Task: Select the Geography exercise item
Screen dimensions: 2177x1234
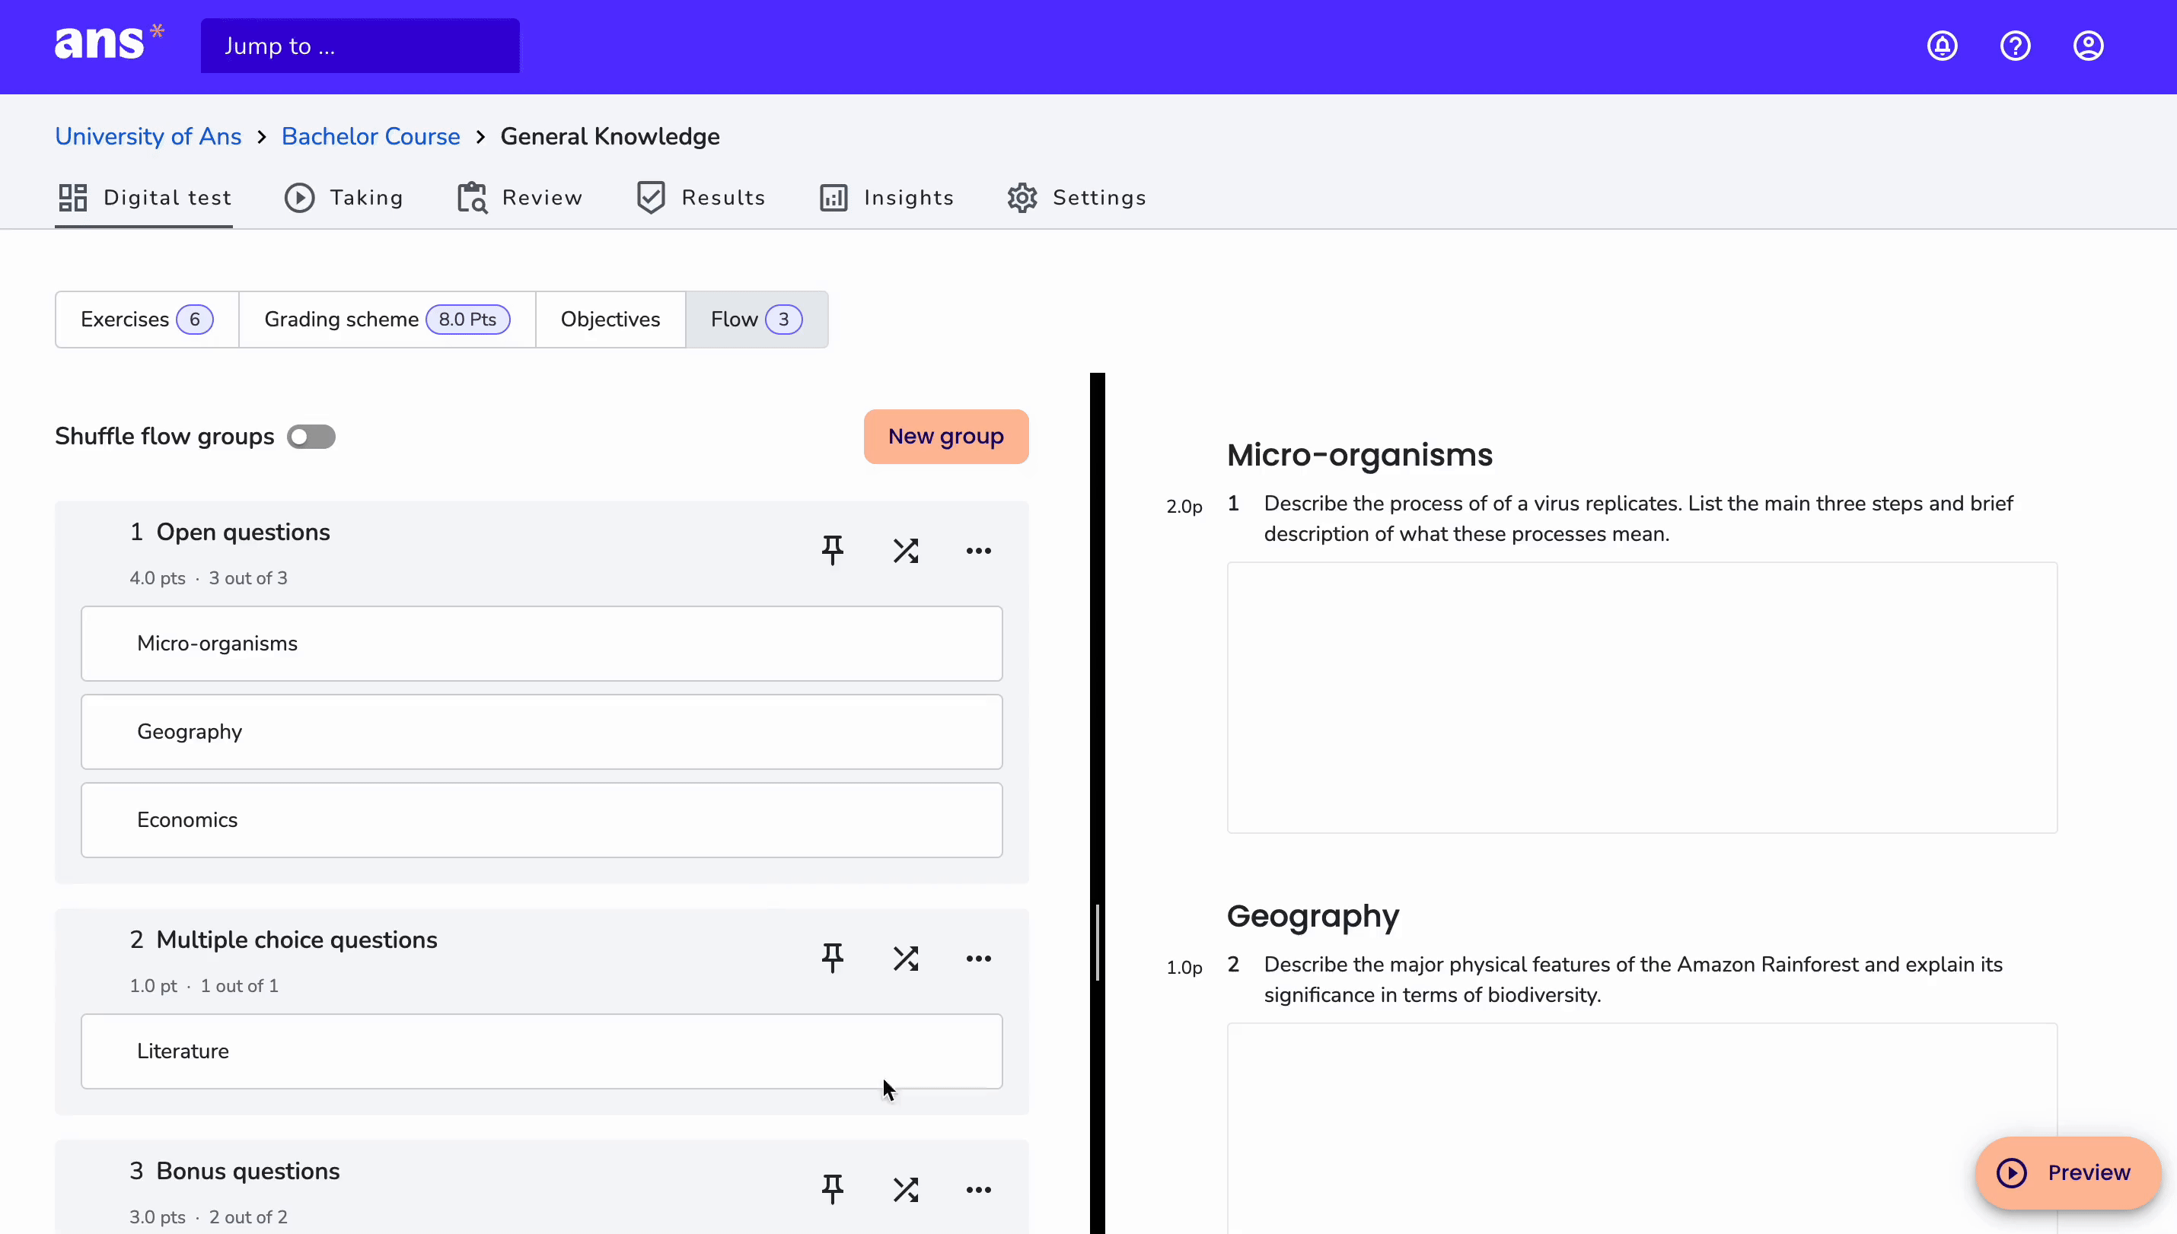Action: tap(542, 733)
